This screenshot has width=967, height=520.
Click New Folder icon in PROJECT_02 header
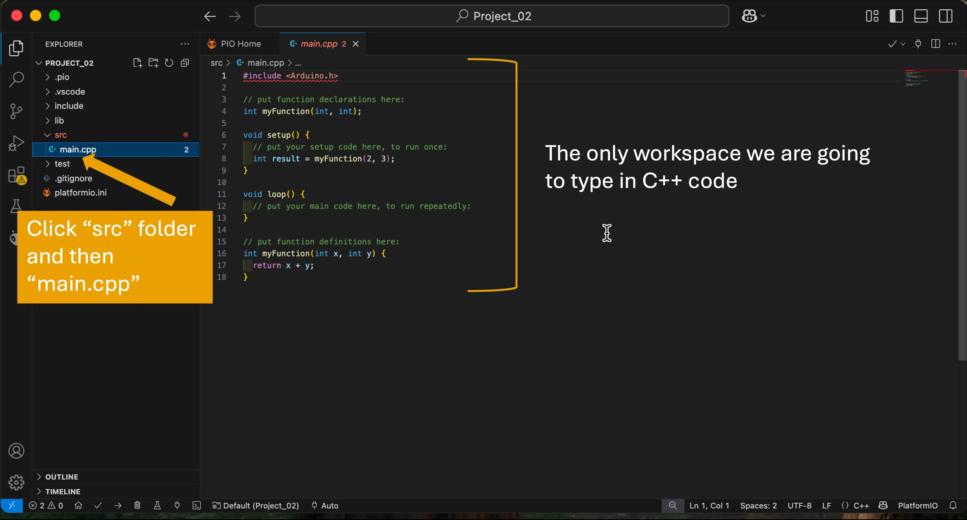[x=153, y=63]
